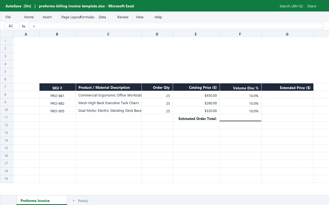
Task: Add a new sheet with plus button
Action: (73, 201)
